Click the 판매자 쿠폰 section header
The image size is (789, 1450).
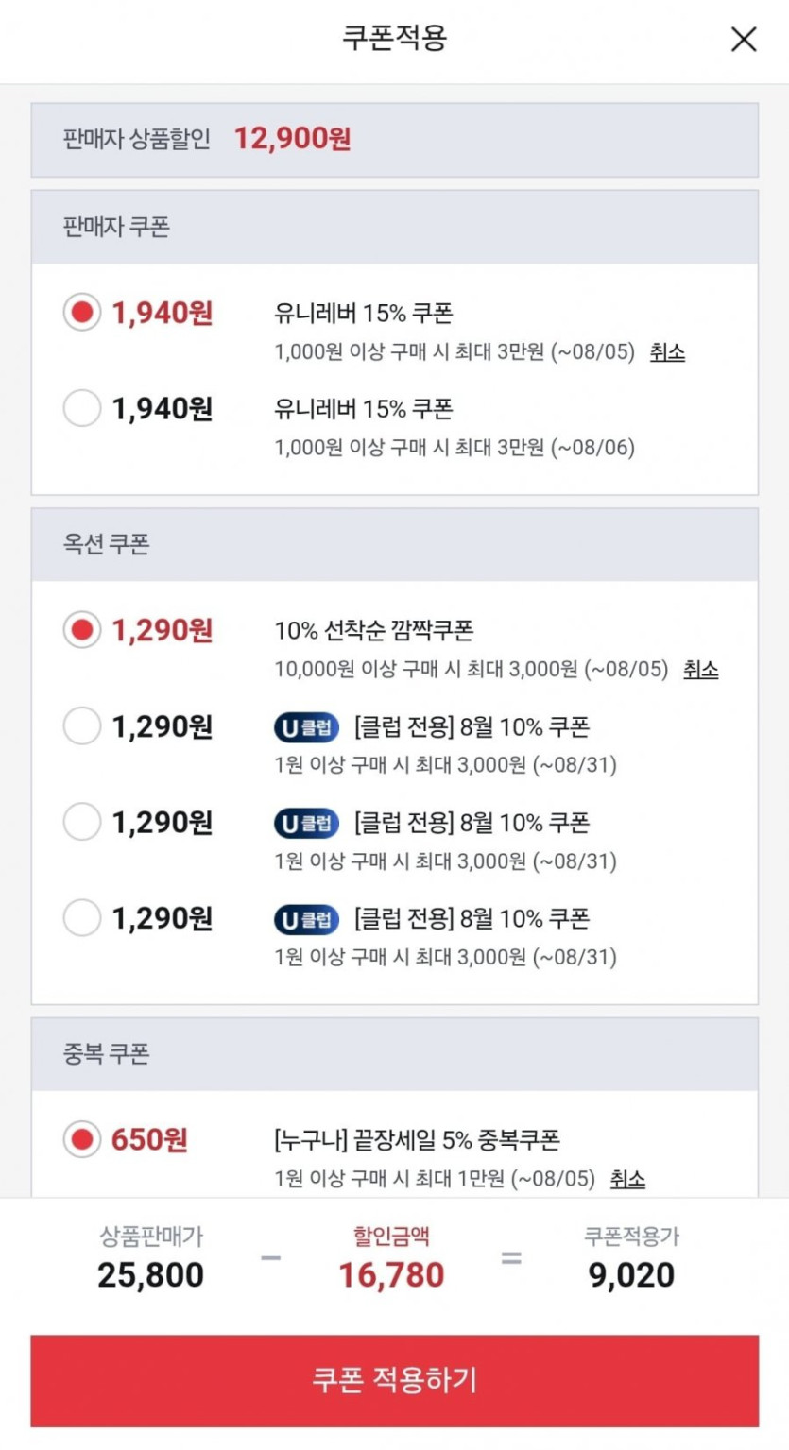click(x=394, y=228)
